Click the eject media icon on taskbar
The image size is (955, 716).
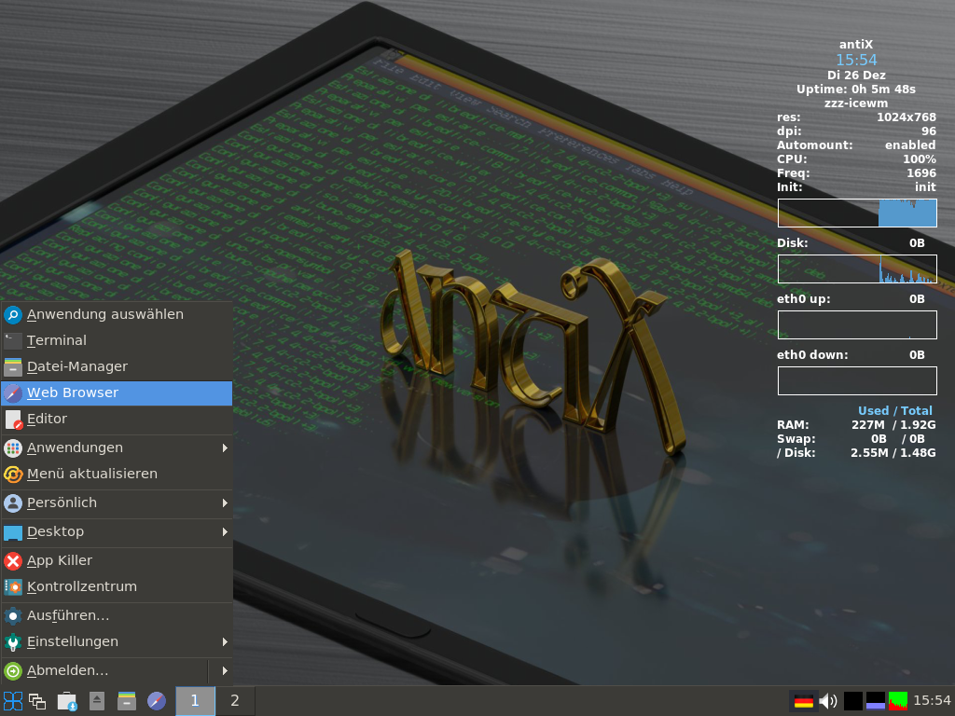tap(97, 701)
